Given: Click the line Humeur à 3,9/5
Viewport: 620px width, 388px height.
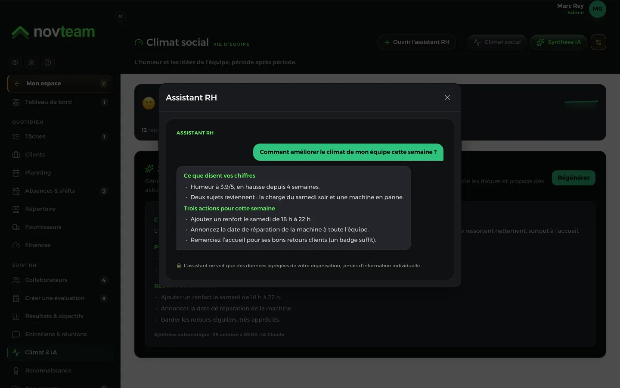Looking at the screenshot, I should coord(255,187).
